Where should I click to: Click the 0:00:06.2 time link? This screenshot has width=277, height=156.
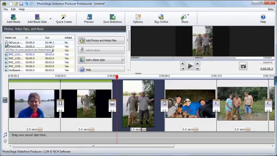pyautogui.click(x=267, y=68)
